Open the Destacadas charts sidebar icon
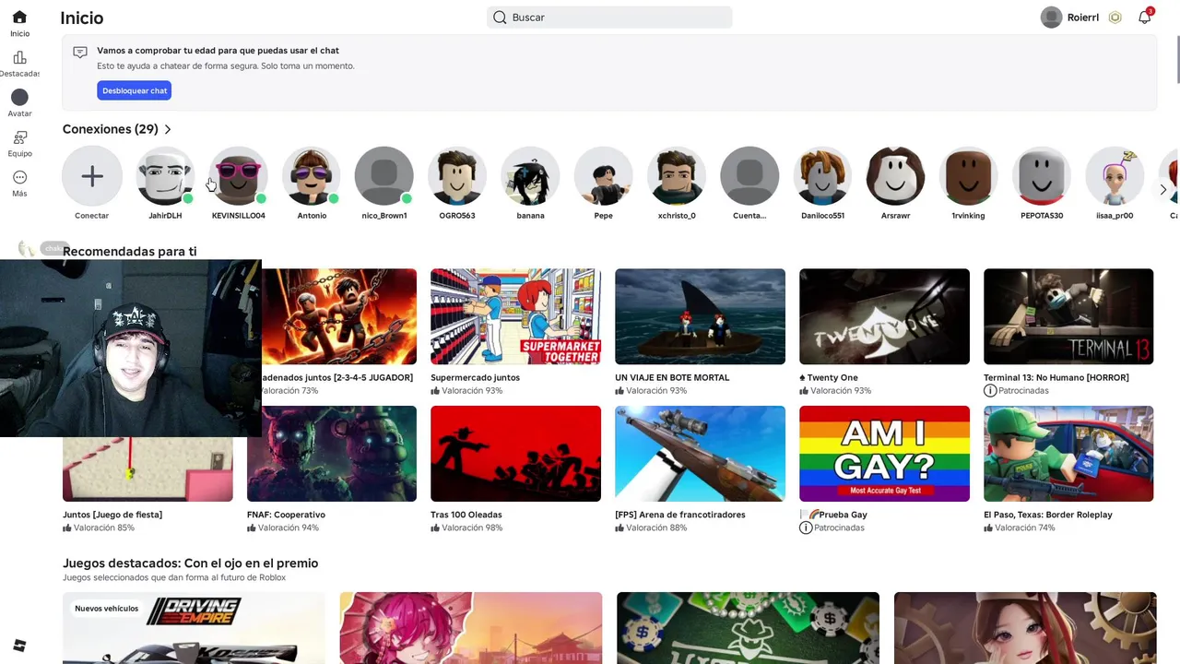Image resolution: width=1180 pixels, height=664 pixels. click(x=19, y=58)
